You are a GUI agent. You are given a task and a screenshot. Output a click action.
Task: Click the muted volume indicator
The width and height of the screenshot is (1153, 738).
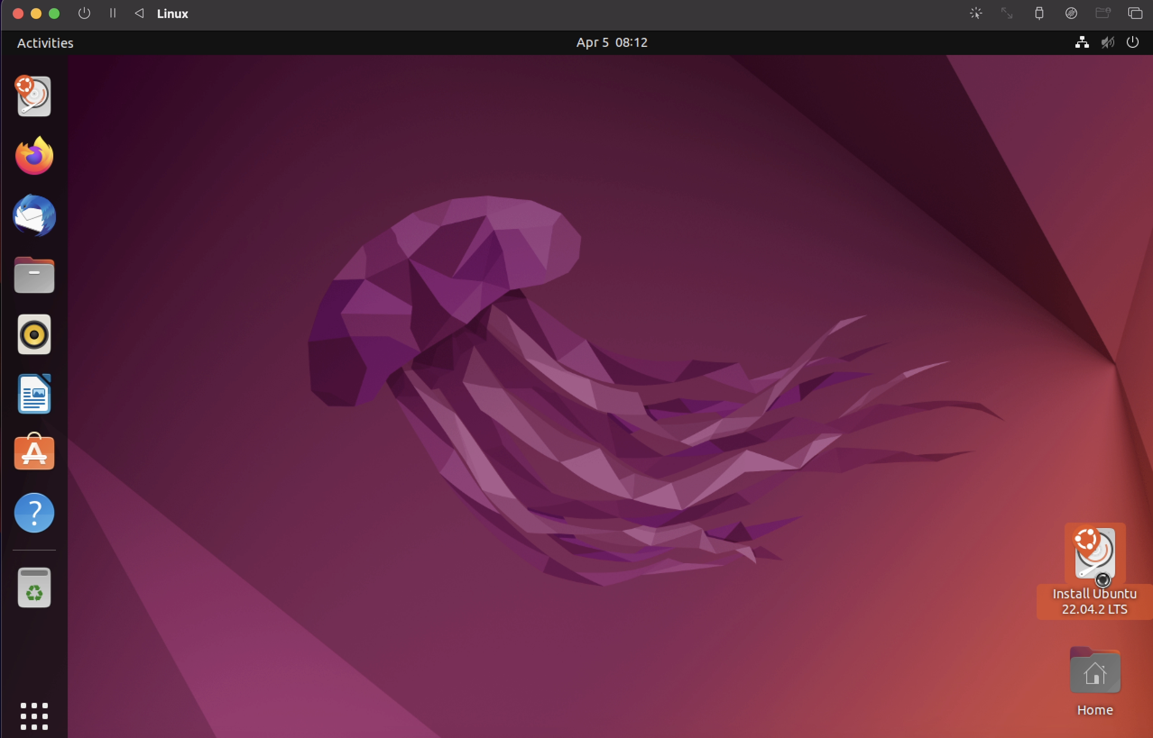pyautogui.click(x=1107, y=43)
